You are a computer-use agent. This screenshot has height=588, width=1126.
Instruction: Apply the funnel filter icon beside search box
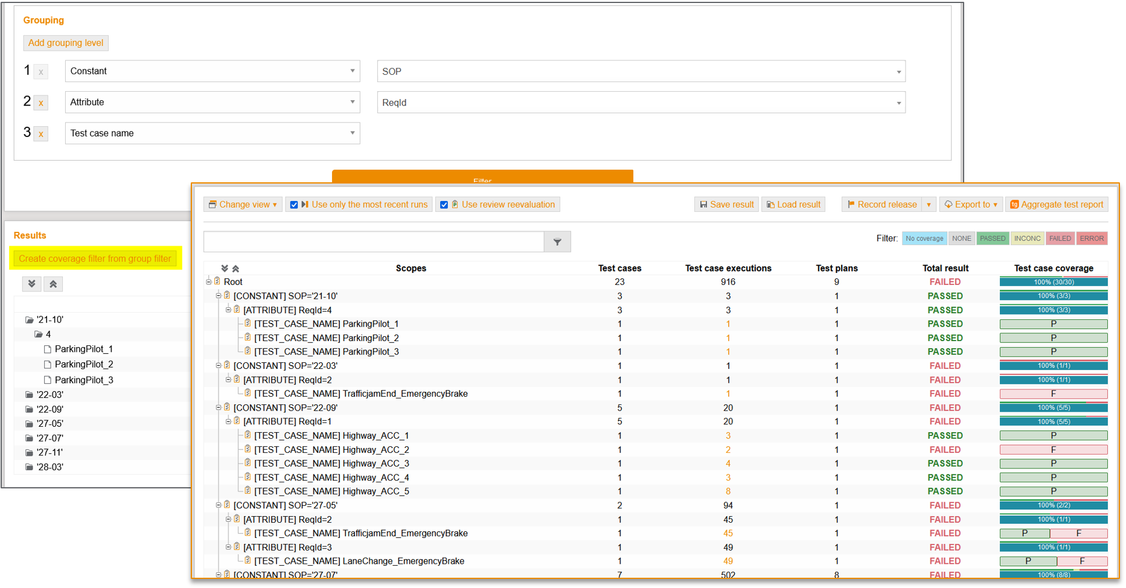coord(557,241)
